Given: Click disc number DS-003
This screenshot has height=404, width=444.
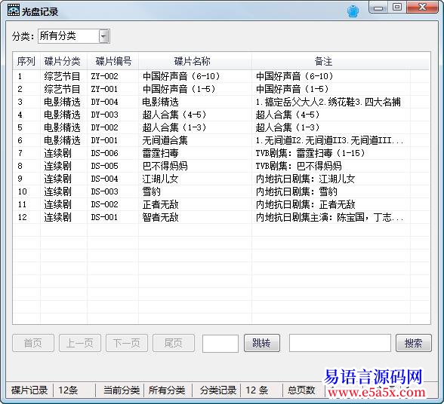Looking at the screenshot, I should 104,191.
